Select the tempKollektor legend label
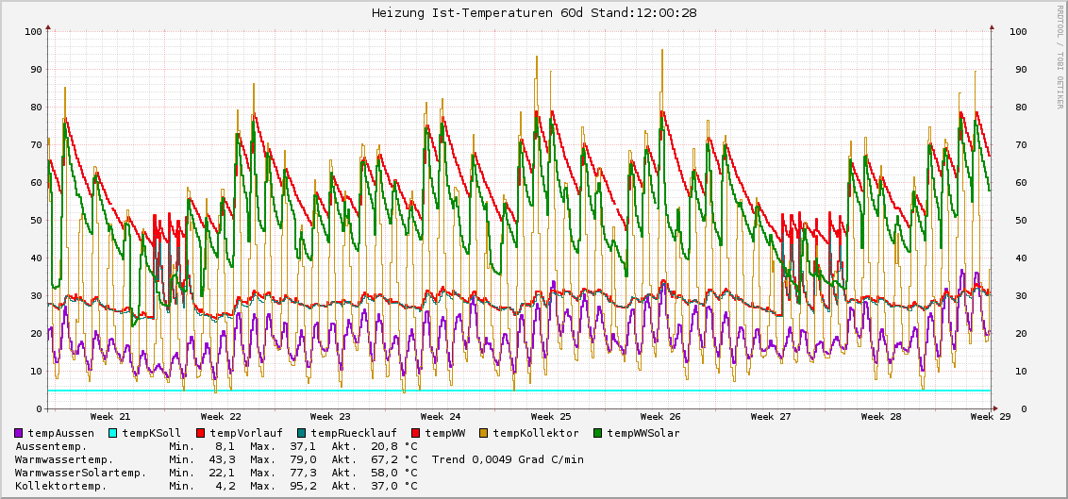The height and width of the screenshot is (499, 1068). (x=536, y=433)
